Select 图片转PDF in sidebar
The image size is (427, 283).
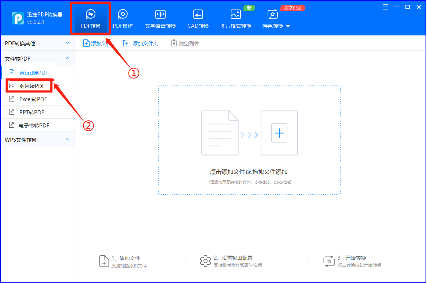[38, 86]
